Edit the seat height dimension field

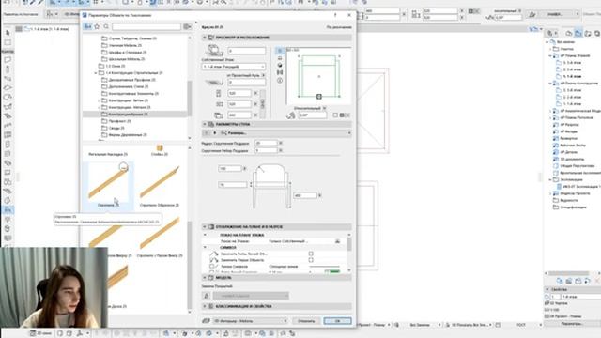305,195
